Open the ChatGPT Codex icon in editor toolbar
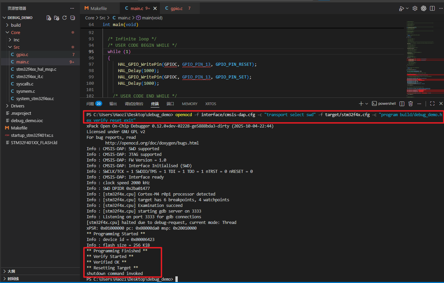Screen dimensions: 444x283 pyautogui.click(x=424, y=8)
